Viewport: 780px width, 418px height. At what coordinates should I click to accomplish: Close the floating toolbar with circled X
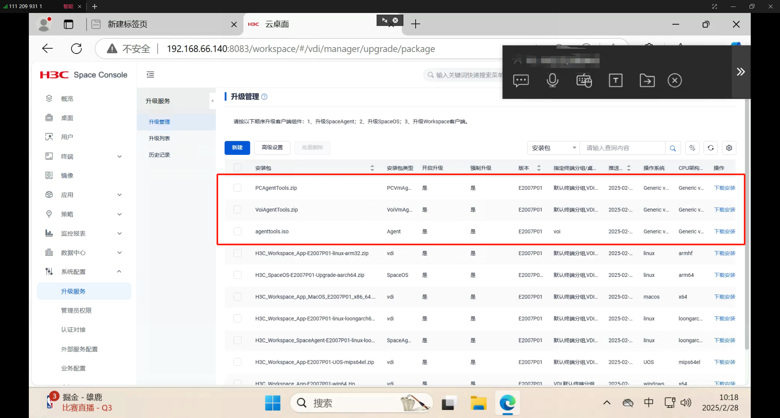pyautogui.click(x=675, y=80)
